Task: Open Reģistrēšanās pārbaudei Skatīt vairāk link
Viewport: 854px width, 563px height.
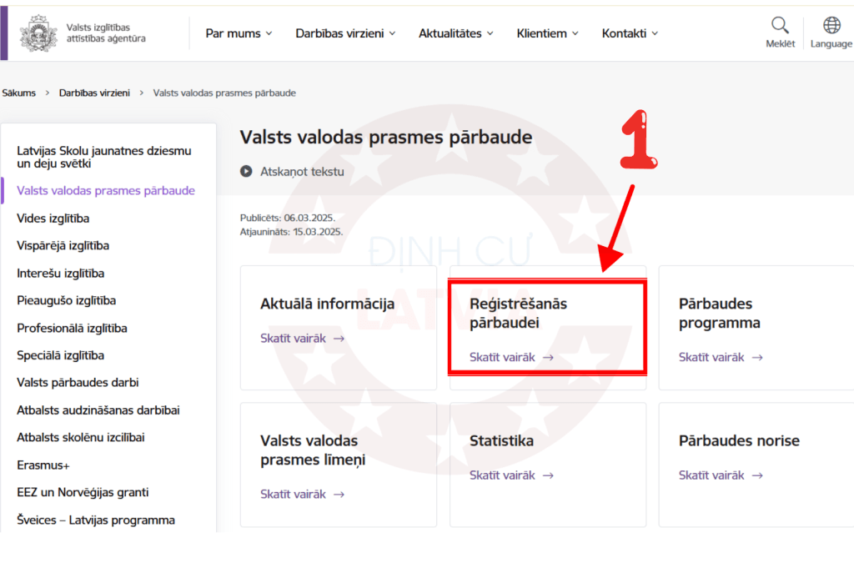Action: click(x=511, y=357)
